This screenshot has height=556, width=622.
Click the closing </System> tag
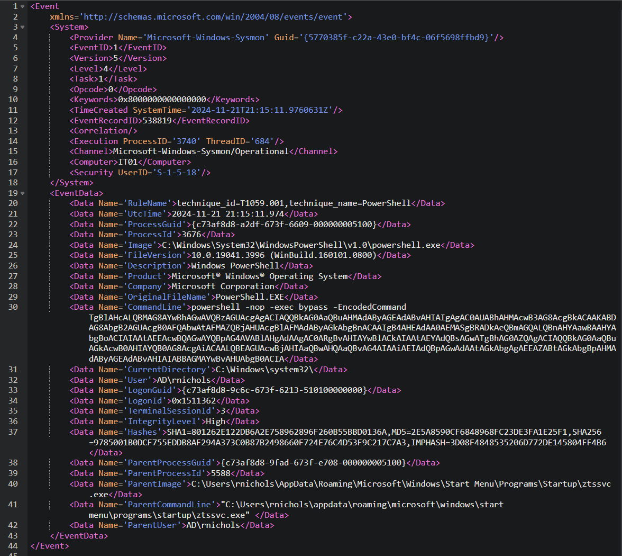pyautogui.click(x=72, y=183)
